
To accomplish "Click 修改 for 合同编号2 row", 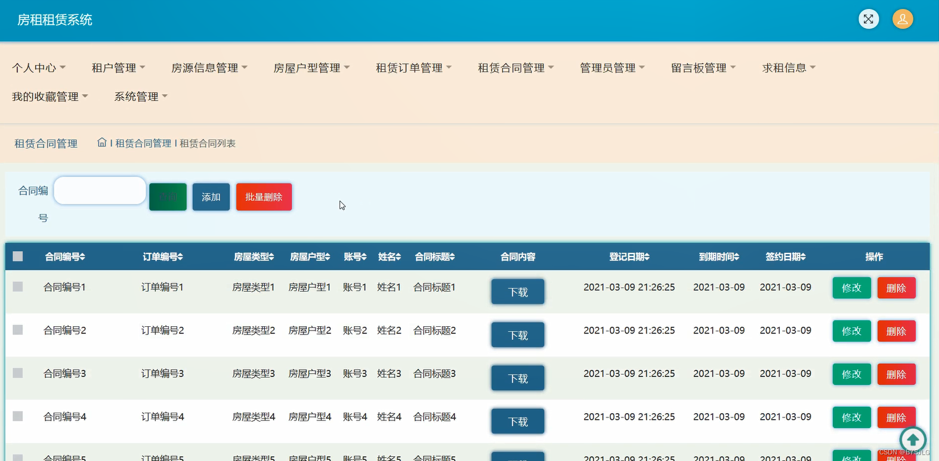I will pos(851,331).
